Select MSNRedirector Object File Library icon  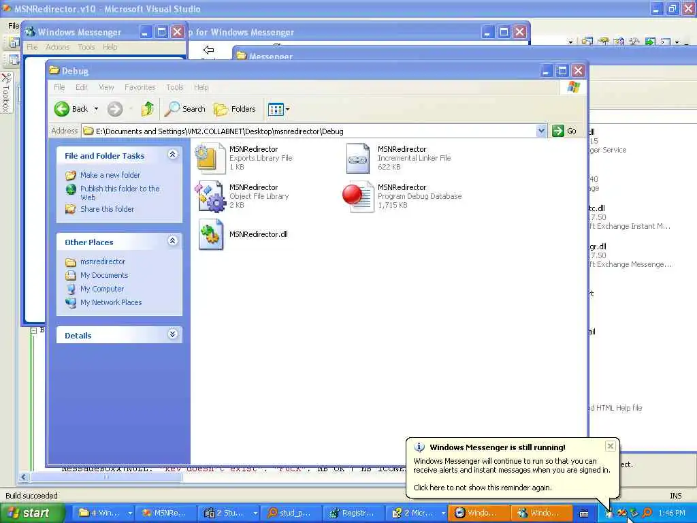[210, 196]
